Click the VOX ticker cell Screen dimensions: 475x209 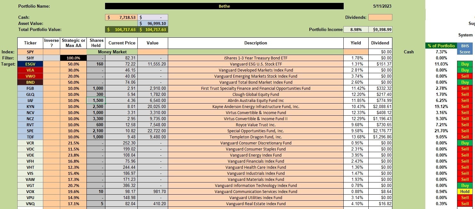30,191
